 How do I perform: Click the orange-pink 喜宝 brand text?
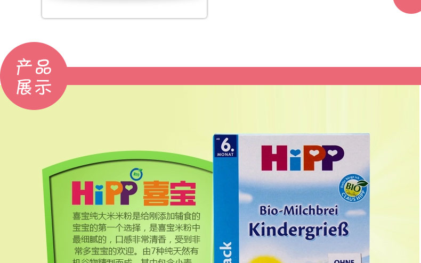click(169, 193)
